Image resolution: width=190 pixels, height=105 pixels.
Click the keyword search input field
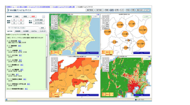coord(23,28)
